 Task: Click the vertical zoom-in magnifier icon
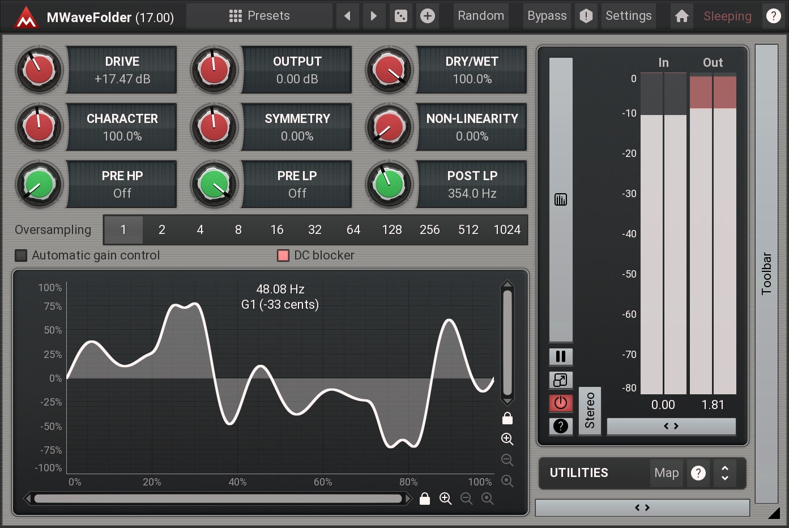pyautogui.click(x=507, y=439)
